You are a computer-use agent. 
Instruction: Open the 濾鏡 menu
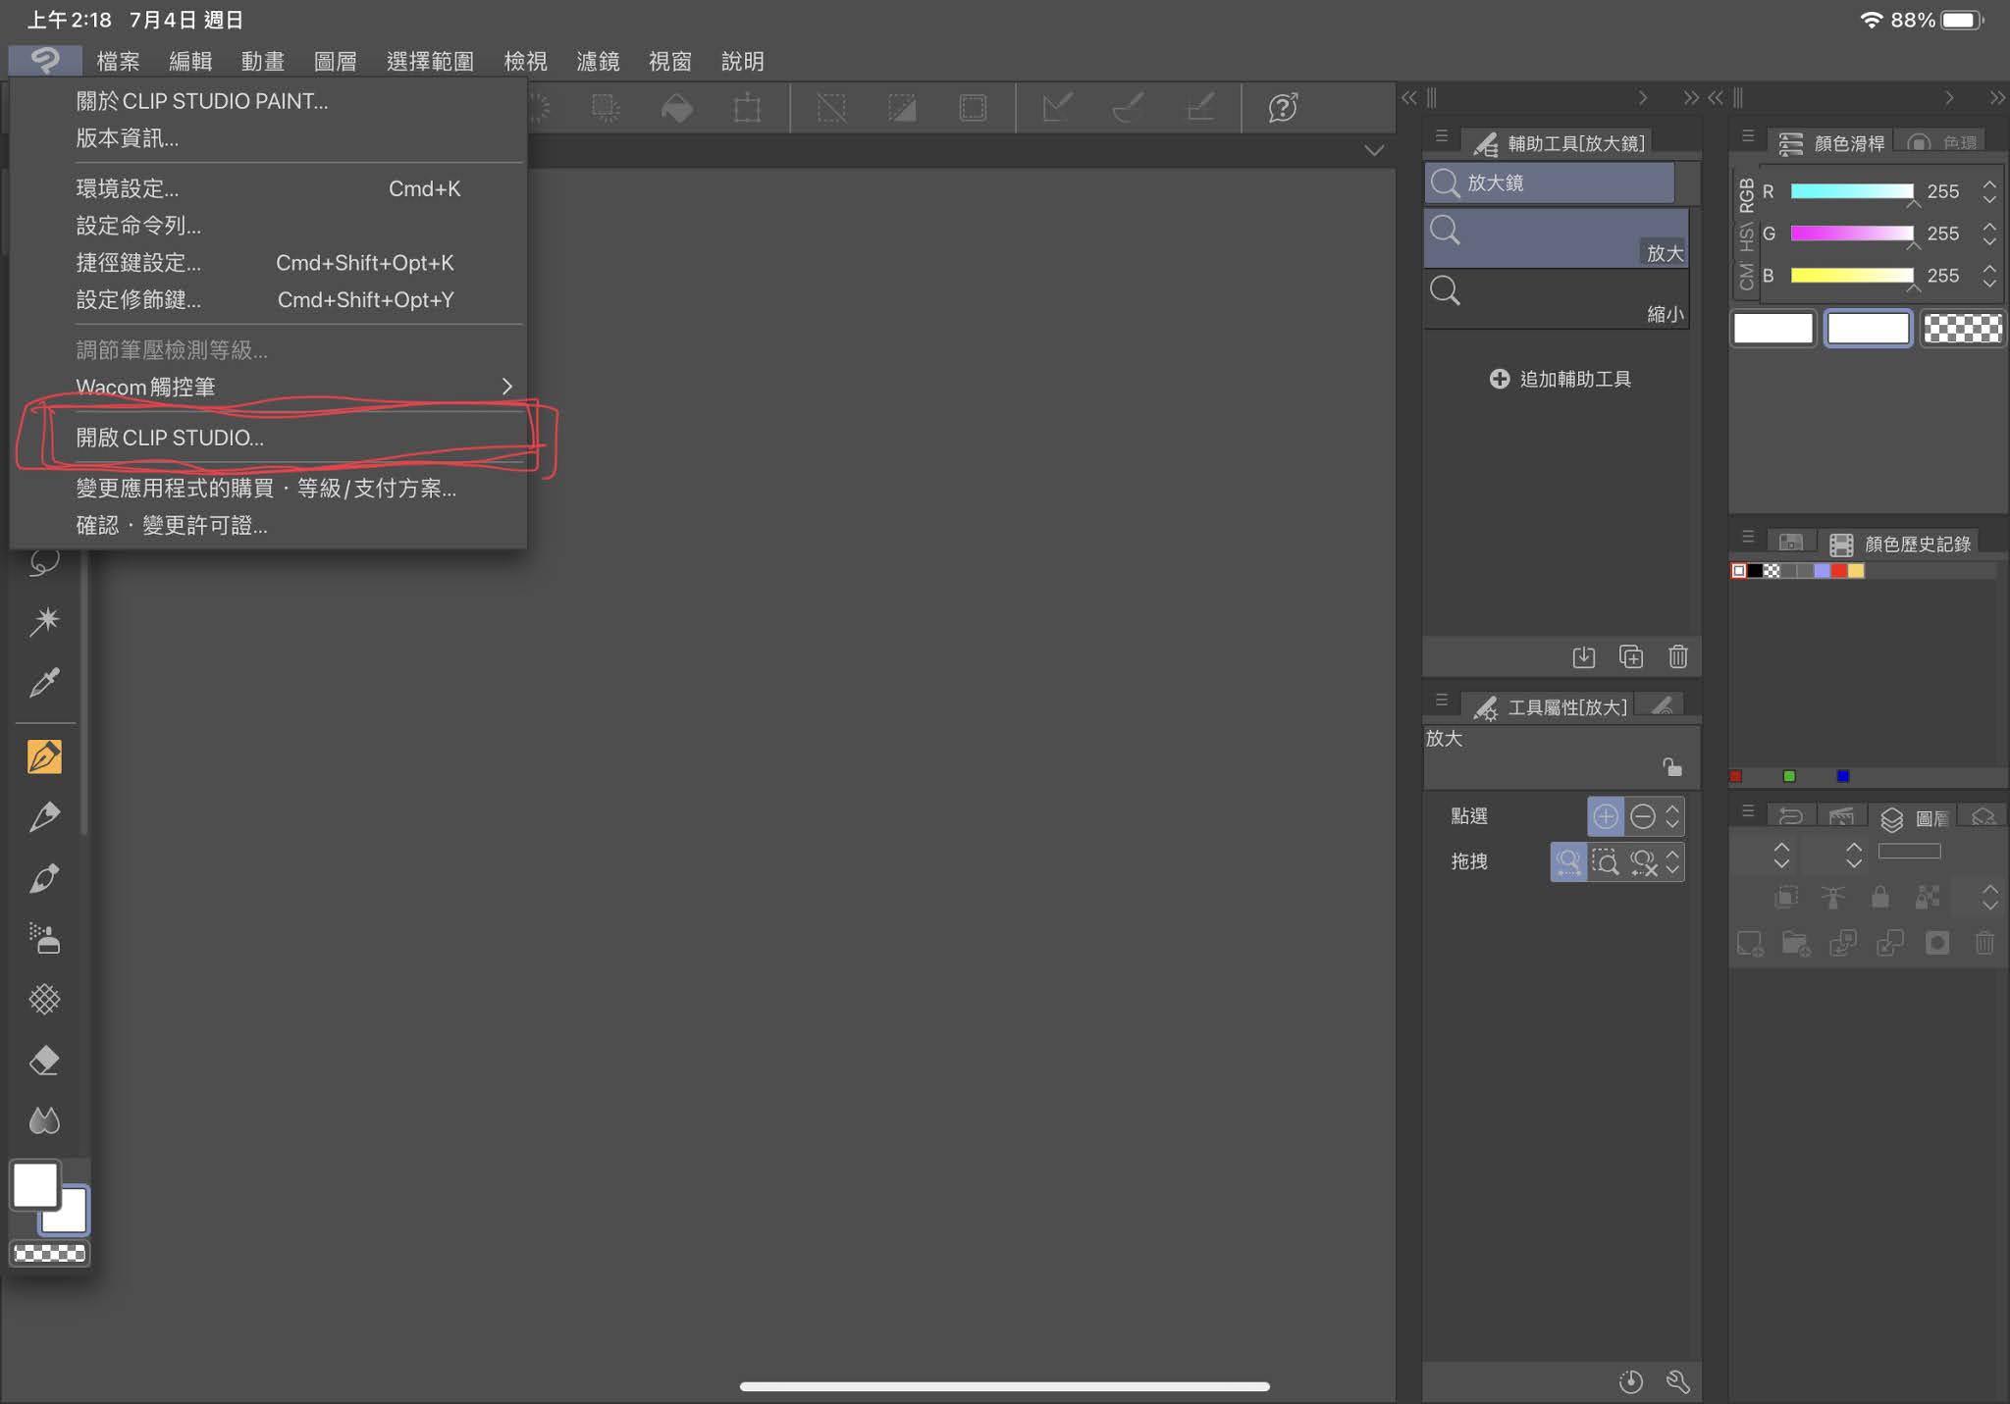tap(597, 61)
